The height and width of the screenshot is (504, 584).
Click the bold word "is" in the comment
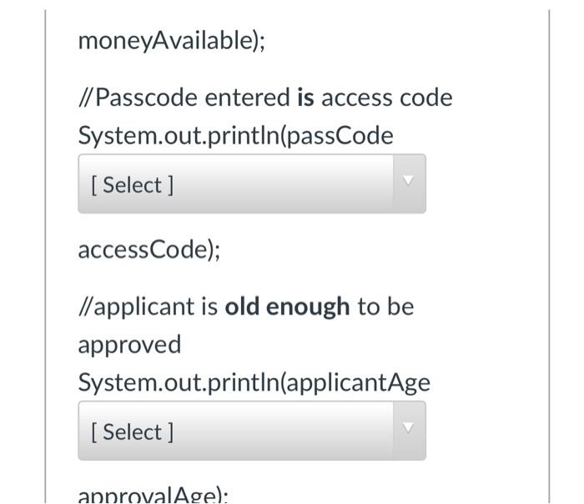click(305, 98)
